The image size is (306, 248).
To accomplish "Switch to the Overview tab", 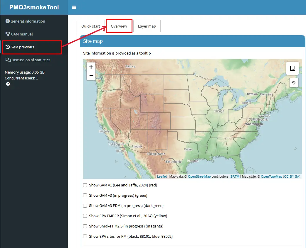I will [119, 26].
